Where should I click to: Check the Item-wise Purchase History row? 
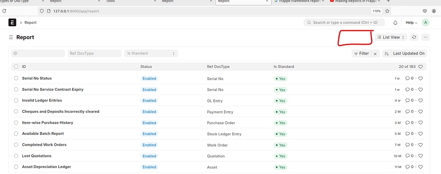pyautogui.click(x=16, y=123)
